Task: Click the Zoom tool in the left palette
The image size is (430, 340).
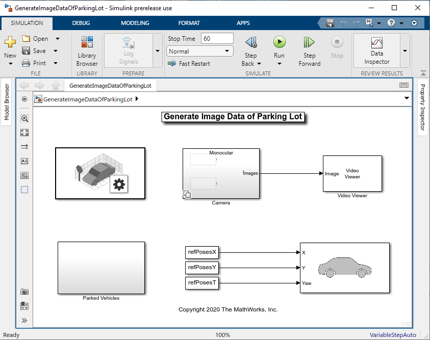Action: coord(24,118)
